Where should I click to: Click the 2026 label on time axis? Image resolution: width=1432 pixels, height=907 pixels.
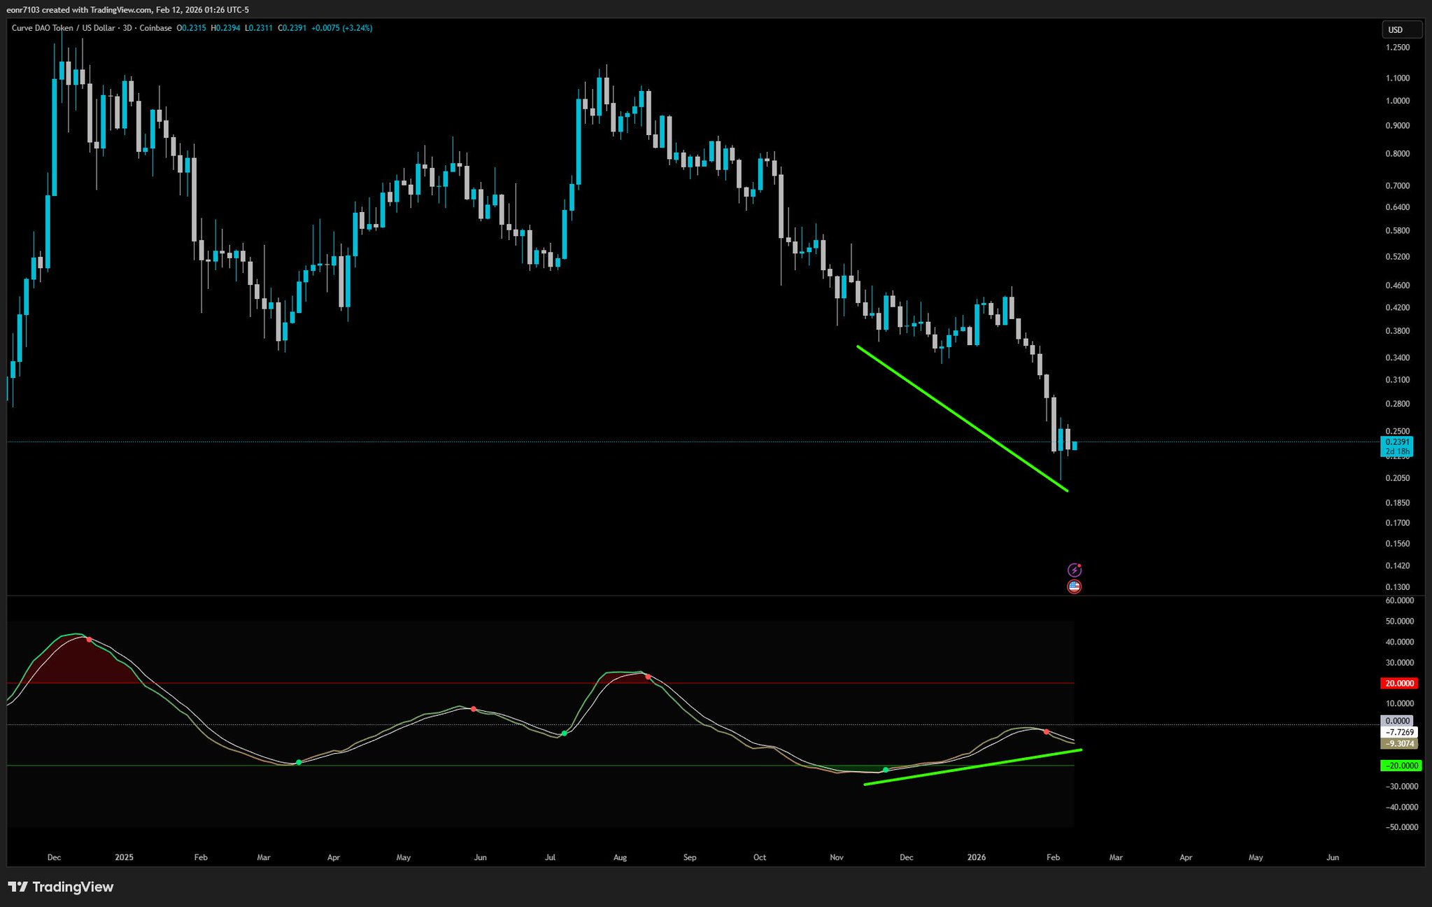pyautogui.click(x=976, y=857)
